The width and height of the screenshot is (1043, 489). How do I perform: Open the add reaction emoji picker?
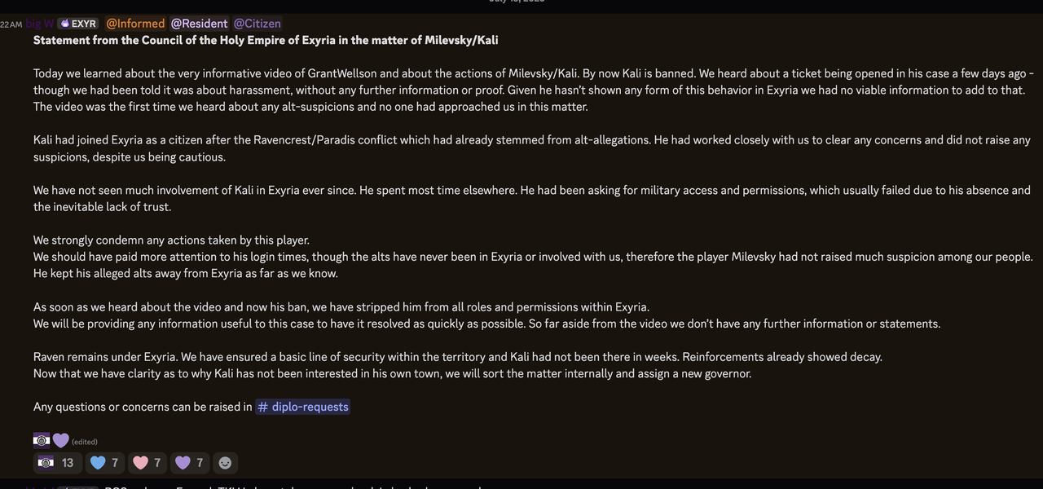pyautogui.click(x=225, y=463)
